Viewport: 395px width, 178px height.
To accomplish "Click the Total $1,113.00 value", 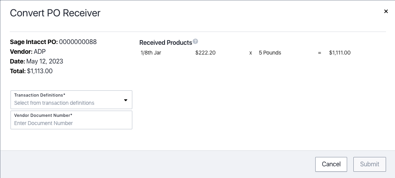I will click(x=40, y=71).
